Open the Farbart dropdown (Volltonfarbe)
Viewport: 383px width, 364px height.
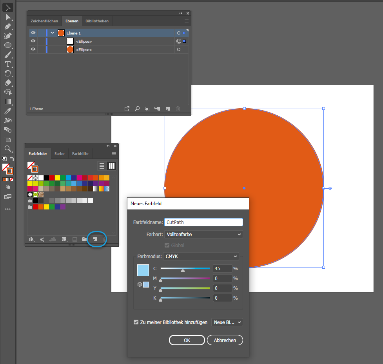(x=203, y=234)
